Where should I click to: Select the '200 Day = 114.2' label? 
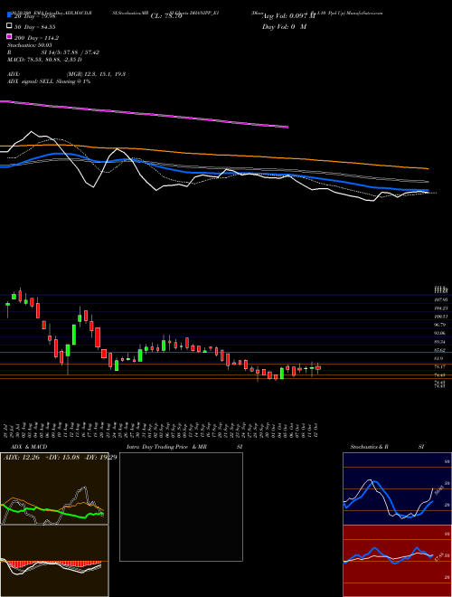pos(36,37)
